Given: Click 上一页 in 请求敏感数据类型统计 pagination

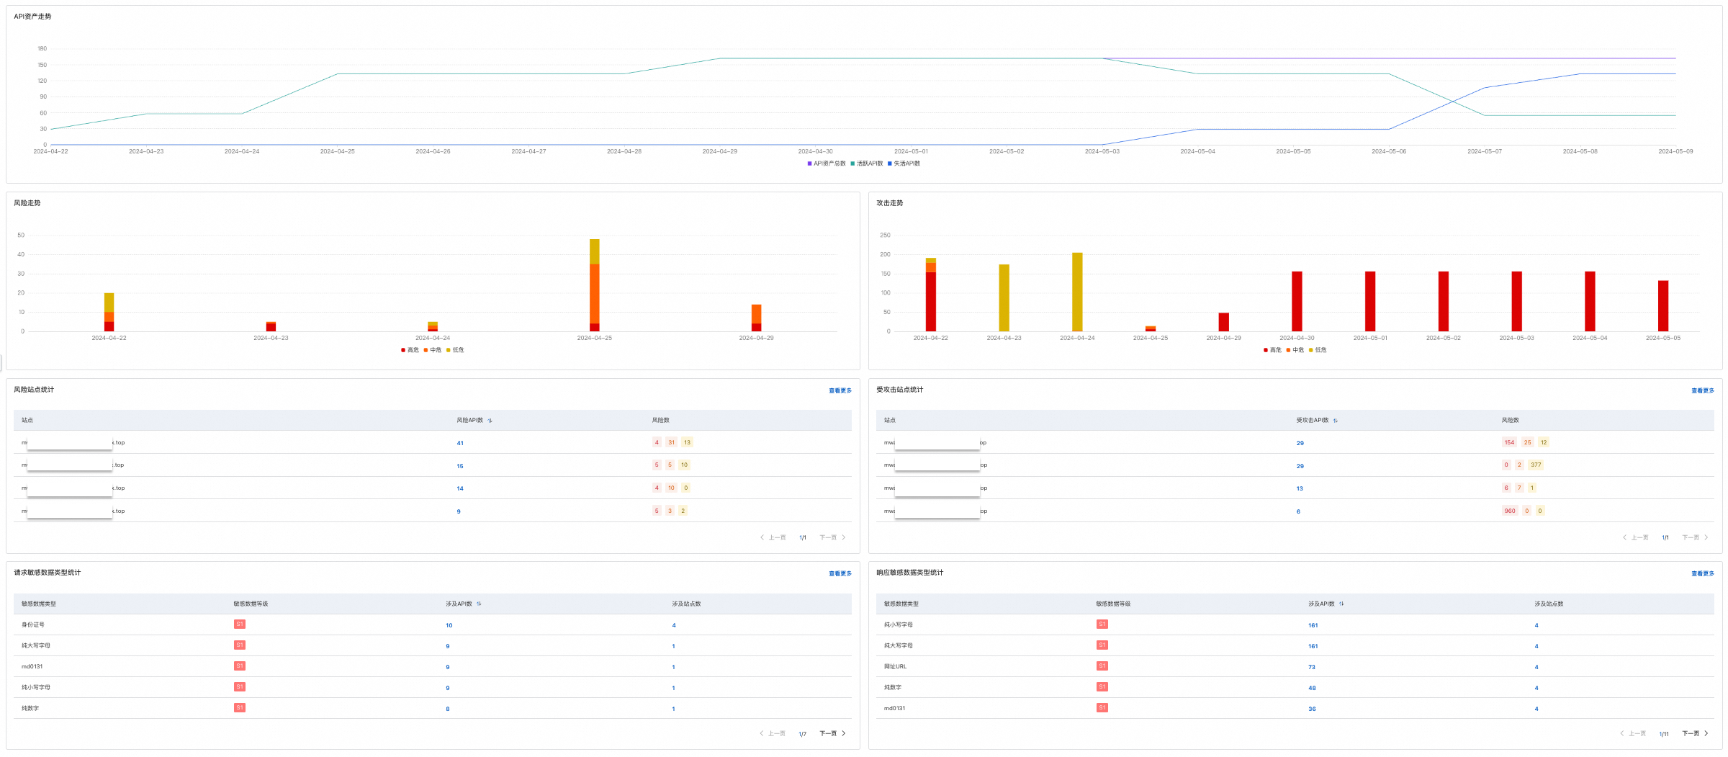Looking at the screenshot, I should tap(773, 734).
